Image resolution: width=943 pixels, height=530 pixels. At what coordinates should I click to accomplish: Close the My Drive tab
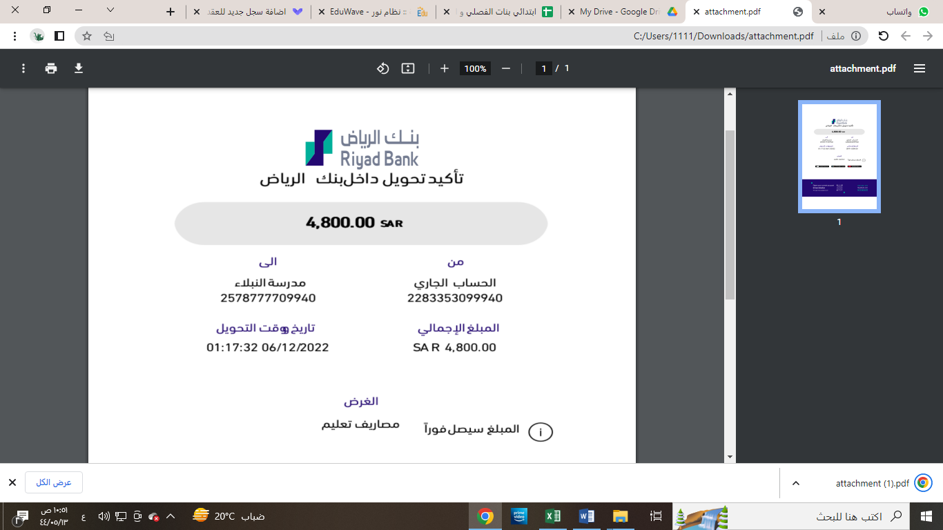(571, 12)
